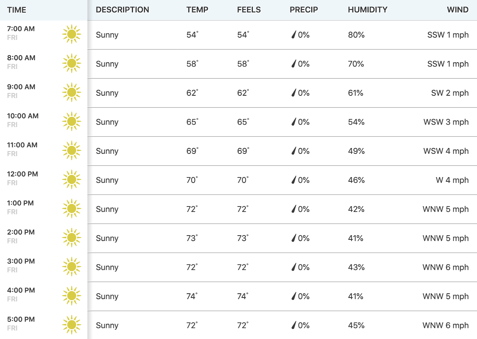
Task: Click the sun icon for 7:00 AM
Action: pyautogui.click(x=72, y=34)
